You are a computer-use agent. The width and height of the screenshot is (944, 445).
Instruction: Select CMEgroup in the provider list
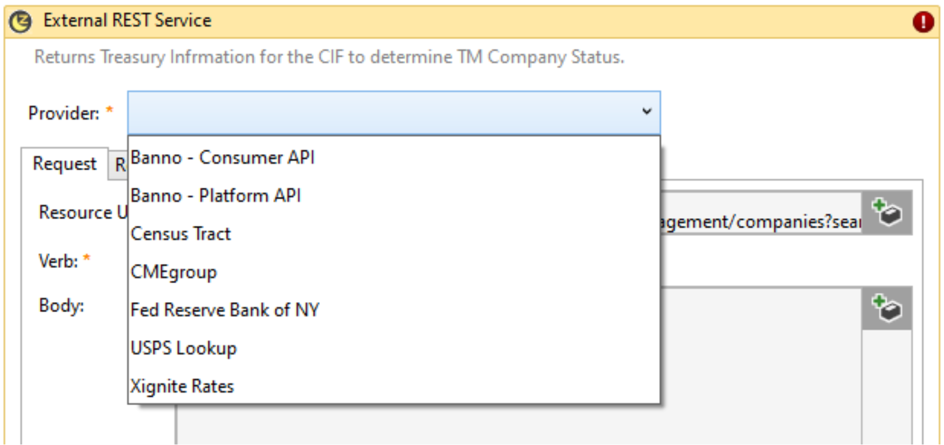click(174, 272)
